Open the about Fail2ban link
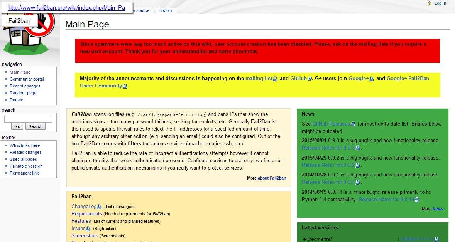Image resolution: width=455 pixels, height=242 pixels. [272, 178]
